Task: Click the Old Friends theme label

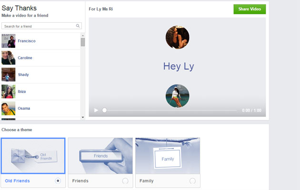Action: pyautogui.click(x=18, y=181)
